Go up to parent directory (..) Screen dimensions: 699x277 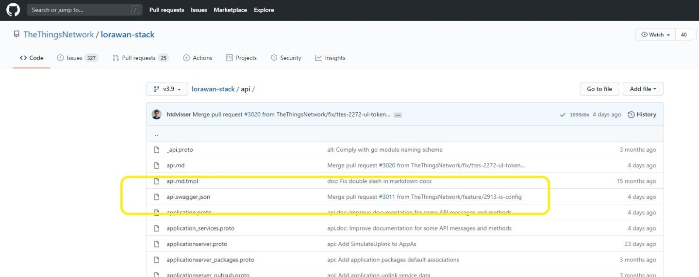[x=156, y=135]
